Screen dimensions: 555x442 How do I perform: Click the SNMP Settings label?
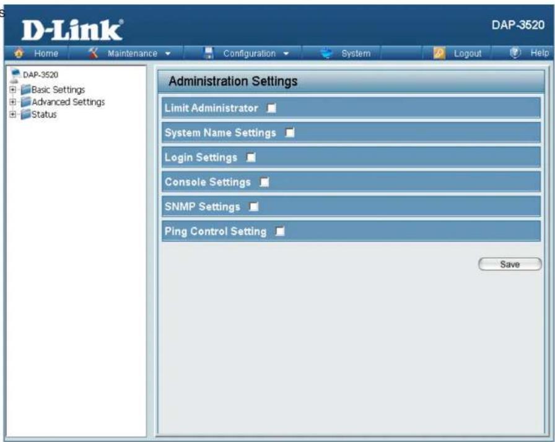202,207
